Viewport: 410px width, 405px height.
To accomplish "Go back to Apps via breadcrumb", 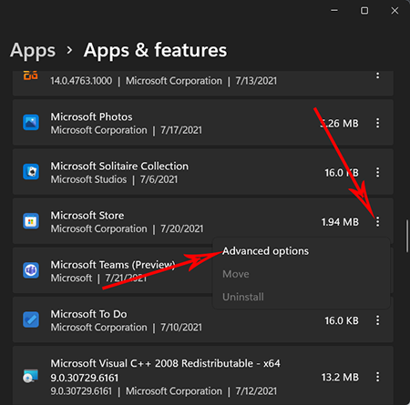I will tap(33, 50).
